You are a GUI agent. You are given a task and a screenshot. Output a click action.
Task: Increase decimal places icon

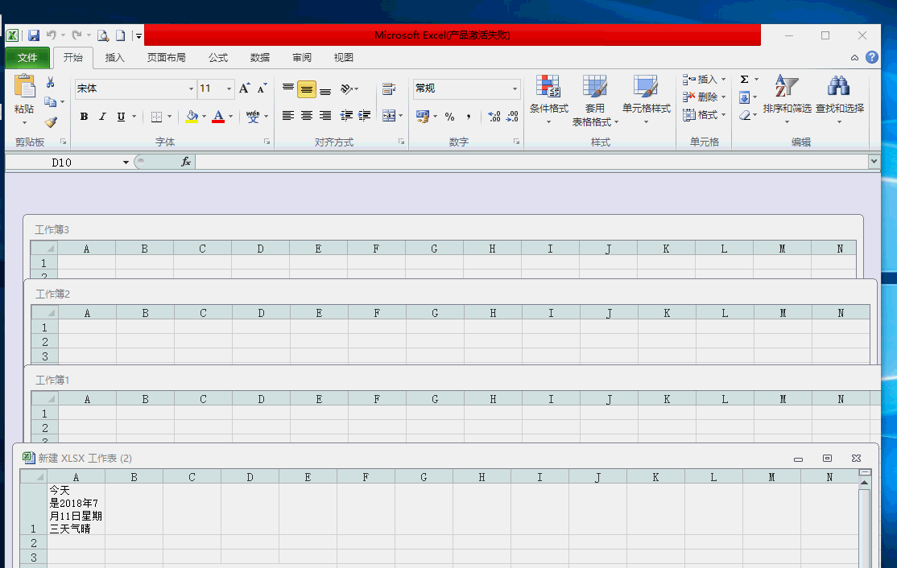pyautogui.click(x=494, y=117)
